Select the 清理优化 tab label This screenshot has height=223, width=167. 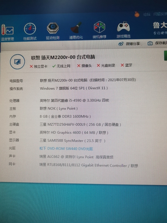click(76, 37)
